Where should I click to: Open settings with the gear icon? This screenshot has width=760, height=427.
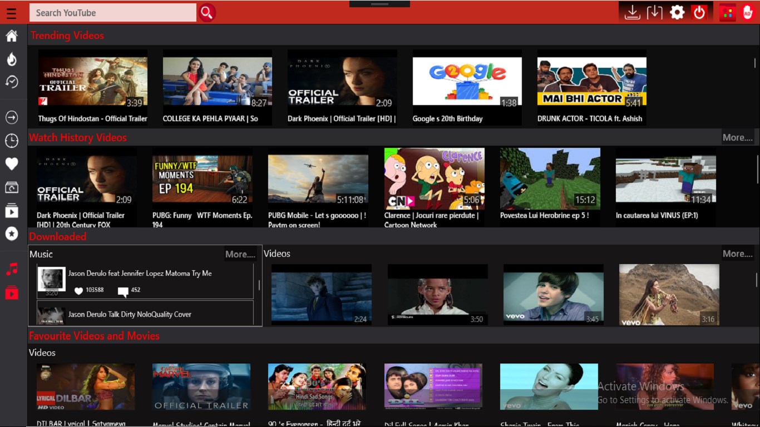[677, 12]
